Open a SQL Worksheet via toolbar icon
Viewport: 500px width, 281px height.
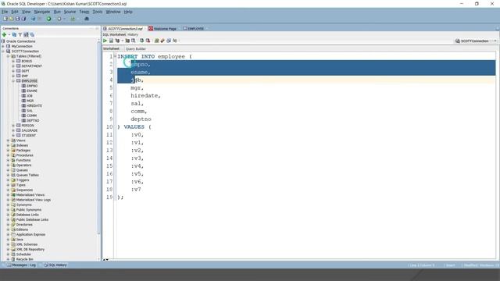point(73,19)
